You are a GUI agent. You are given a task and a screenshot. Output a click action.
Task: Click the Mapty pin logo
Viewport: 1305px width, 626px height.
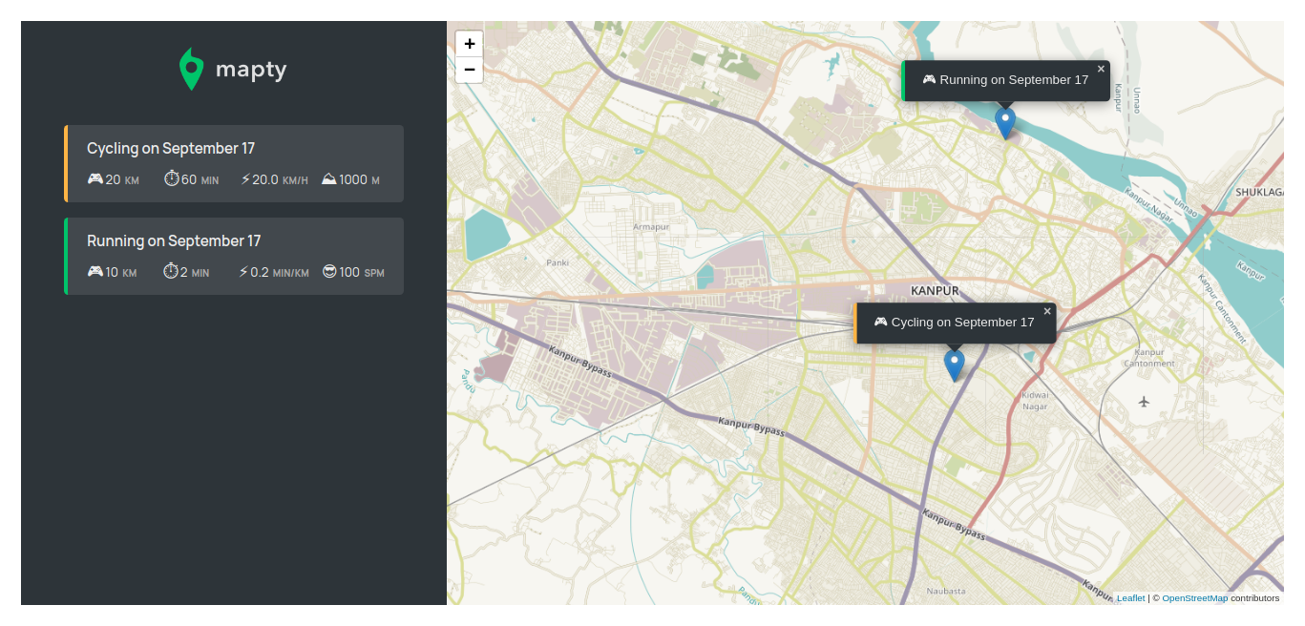[x=190, y=68]
